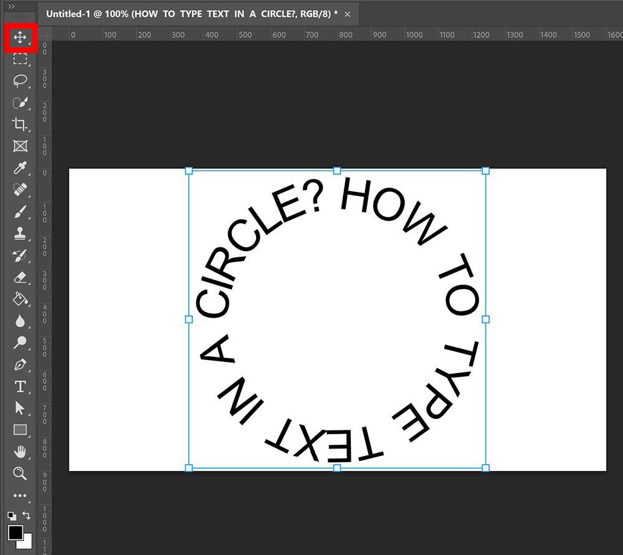Select the Dodge tool
Image resolution: width=623 pixels, height=555 pixels.
pos(20,343)
